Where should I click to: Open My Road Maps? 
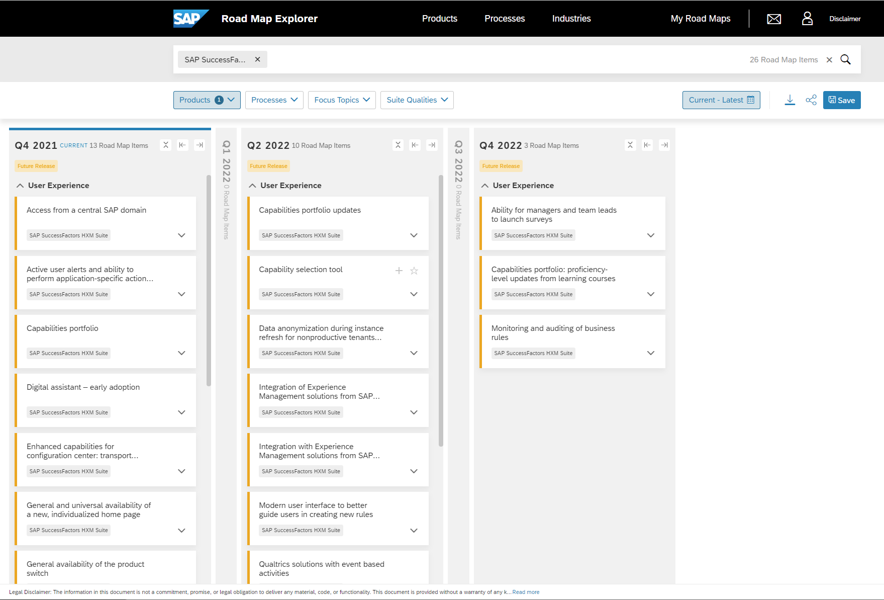point(700,19)
